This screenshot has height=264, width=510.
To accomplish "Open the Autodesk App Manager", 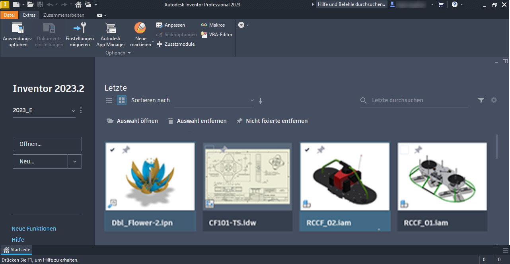I will pyautogui.click(x=110, y=34).
